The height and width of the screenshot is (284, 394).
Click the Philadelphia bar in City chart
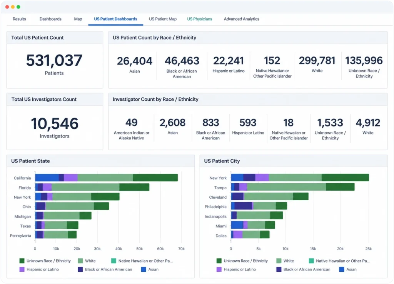click(259, 206)
